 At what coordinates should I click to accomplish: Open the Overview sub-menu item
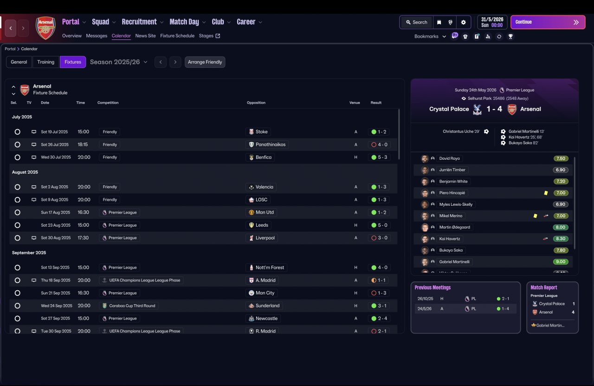pyautogui.click(x=72, y=36)
